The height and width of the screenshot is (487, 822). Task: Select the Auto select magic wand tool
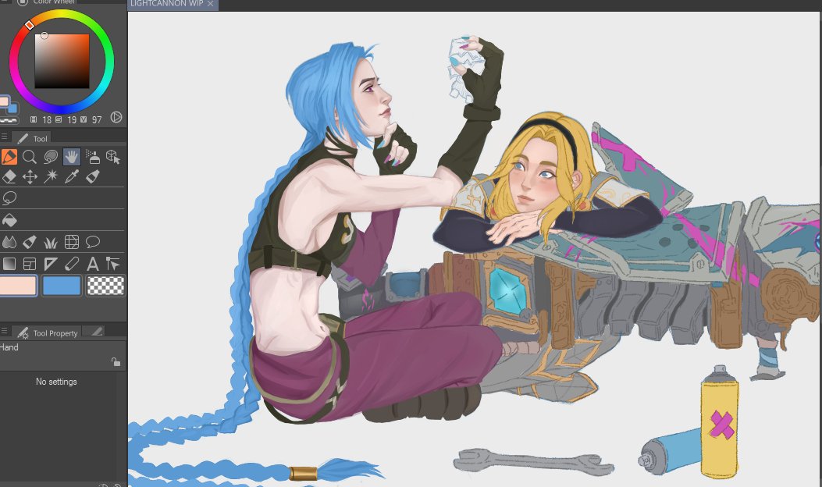(x=52, y=176)
